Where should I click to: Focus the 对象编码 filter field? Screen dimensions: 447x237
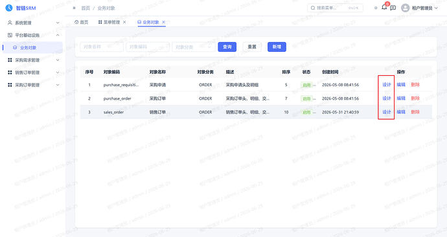(148, 47)
